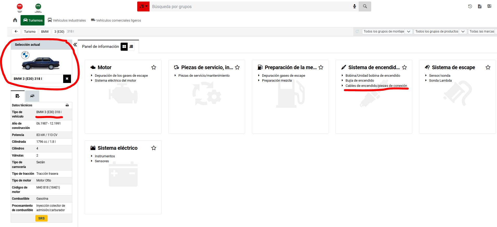The height and width of the screenshot is (227, 497).
Task: Toggle the Sistema de escape favorite star
Action: click(488, 67)
